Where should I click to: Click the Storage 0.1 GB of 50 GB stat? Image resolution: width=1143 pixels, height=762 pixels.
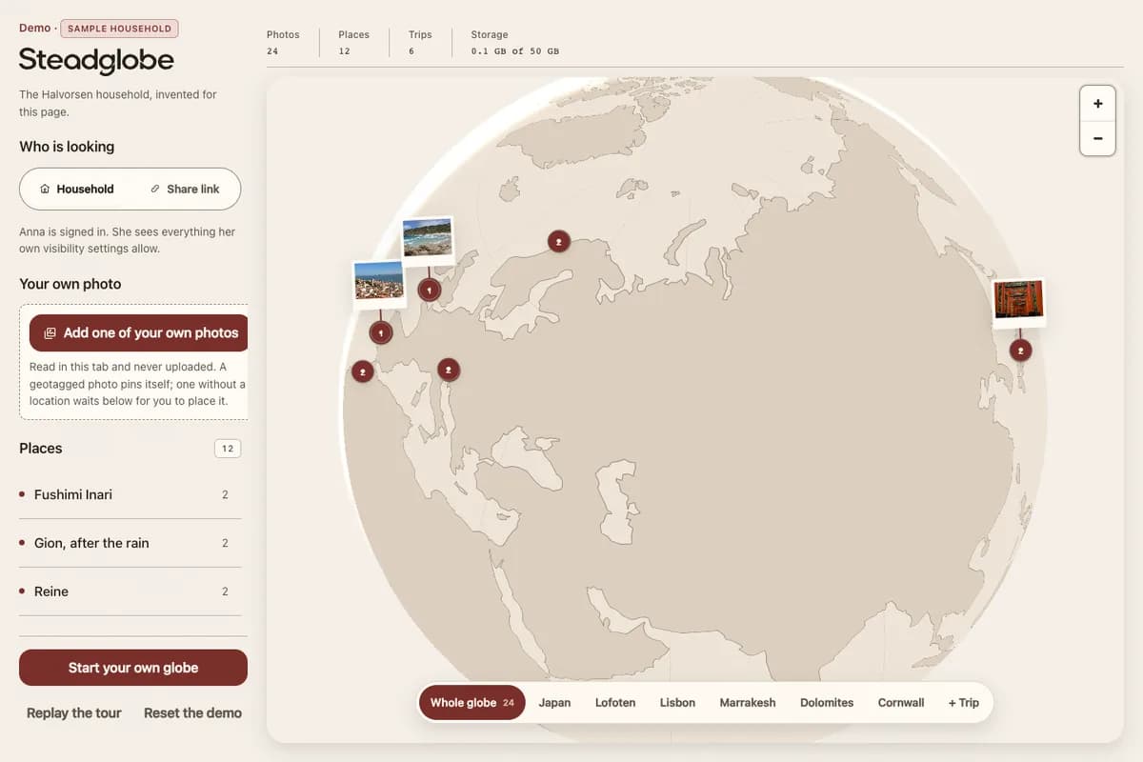[515, 43]
